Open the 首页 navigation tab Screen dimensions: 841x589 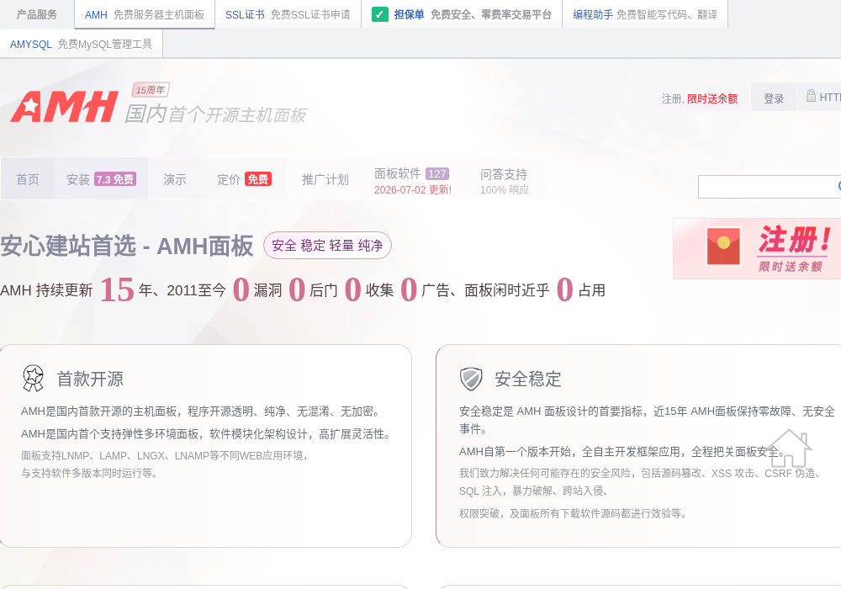[x=28, y=179]
